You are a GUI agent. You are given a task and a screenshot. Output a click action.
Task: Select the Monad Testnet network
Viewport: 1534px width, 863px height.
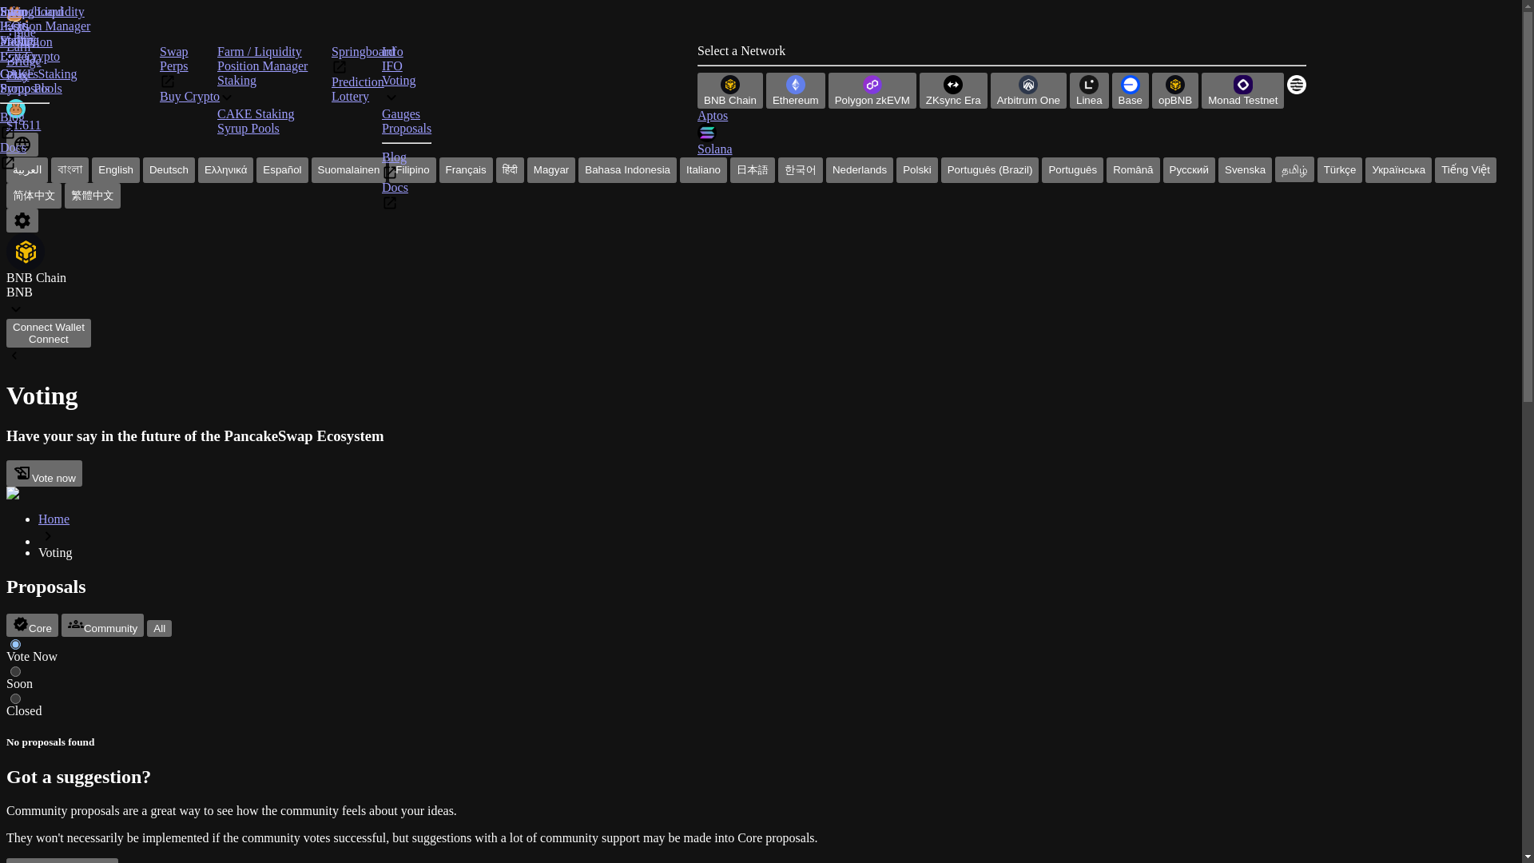click(x=1242, y=90)
